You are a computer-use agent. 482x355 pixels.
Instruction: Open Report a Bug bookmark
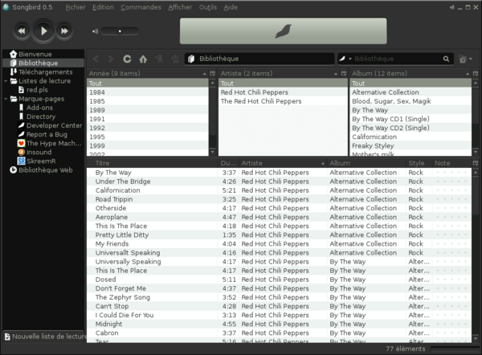pos(43,134)
